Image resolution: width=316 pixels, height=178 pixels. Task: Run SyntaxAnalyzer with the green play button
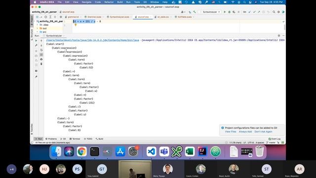coord(225,12)
